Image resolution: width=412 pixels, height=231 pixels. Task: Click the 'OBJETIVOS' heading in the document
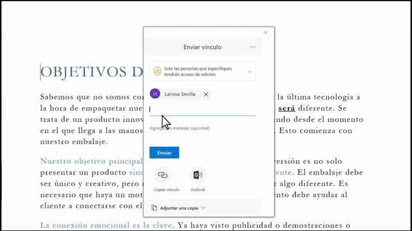pyautogui.click(x=83, y=72)
